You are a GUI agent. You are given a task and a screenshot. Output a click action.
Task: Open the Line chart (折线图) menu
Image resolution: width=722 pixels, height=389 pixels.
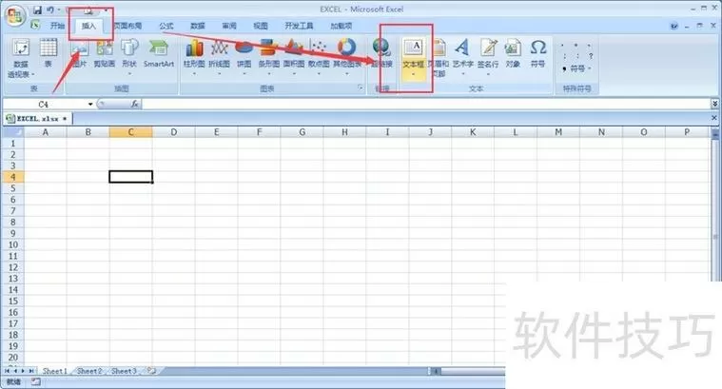219,58
